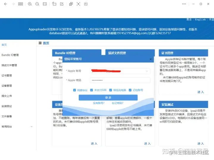Open the edit image pencil icon

pyautogui.click(x=62, y=4)
